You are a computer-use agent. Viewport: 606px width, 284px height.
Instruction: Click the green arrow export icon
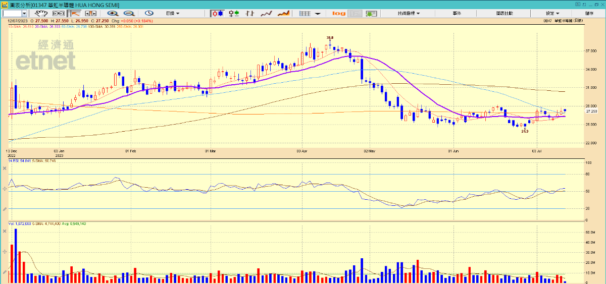click(x=372, y=13)
